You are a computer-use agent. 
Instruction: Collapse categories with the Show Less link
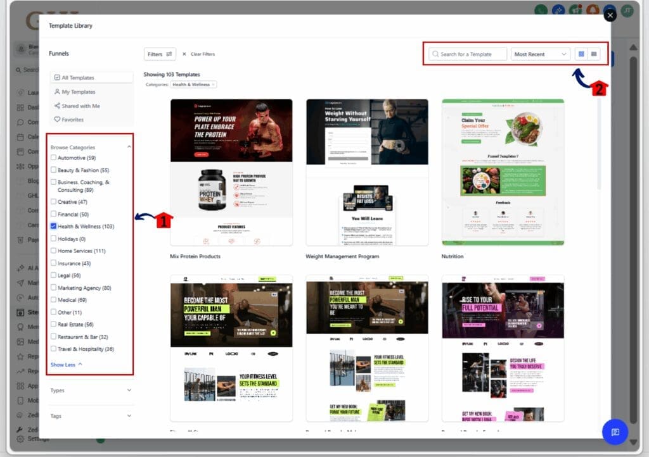[63, 365]
